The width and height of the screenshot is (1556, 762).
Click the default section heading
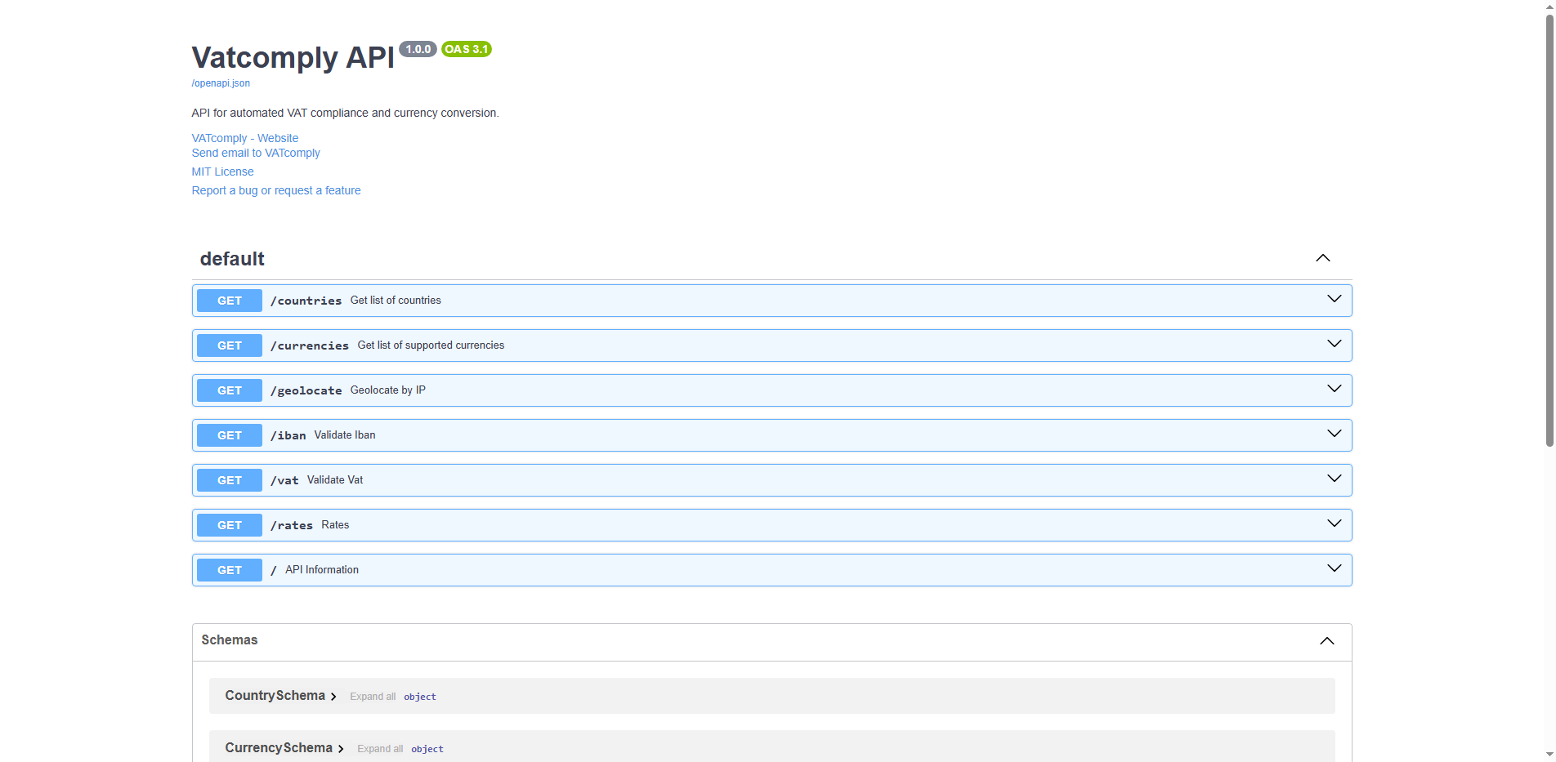coord(232,259)
